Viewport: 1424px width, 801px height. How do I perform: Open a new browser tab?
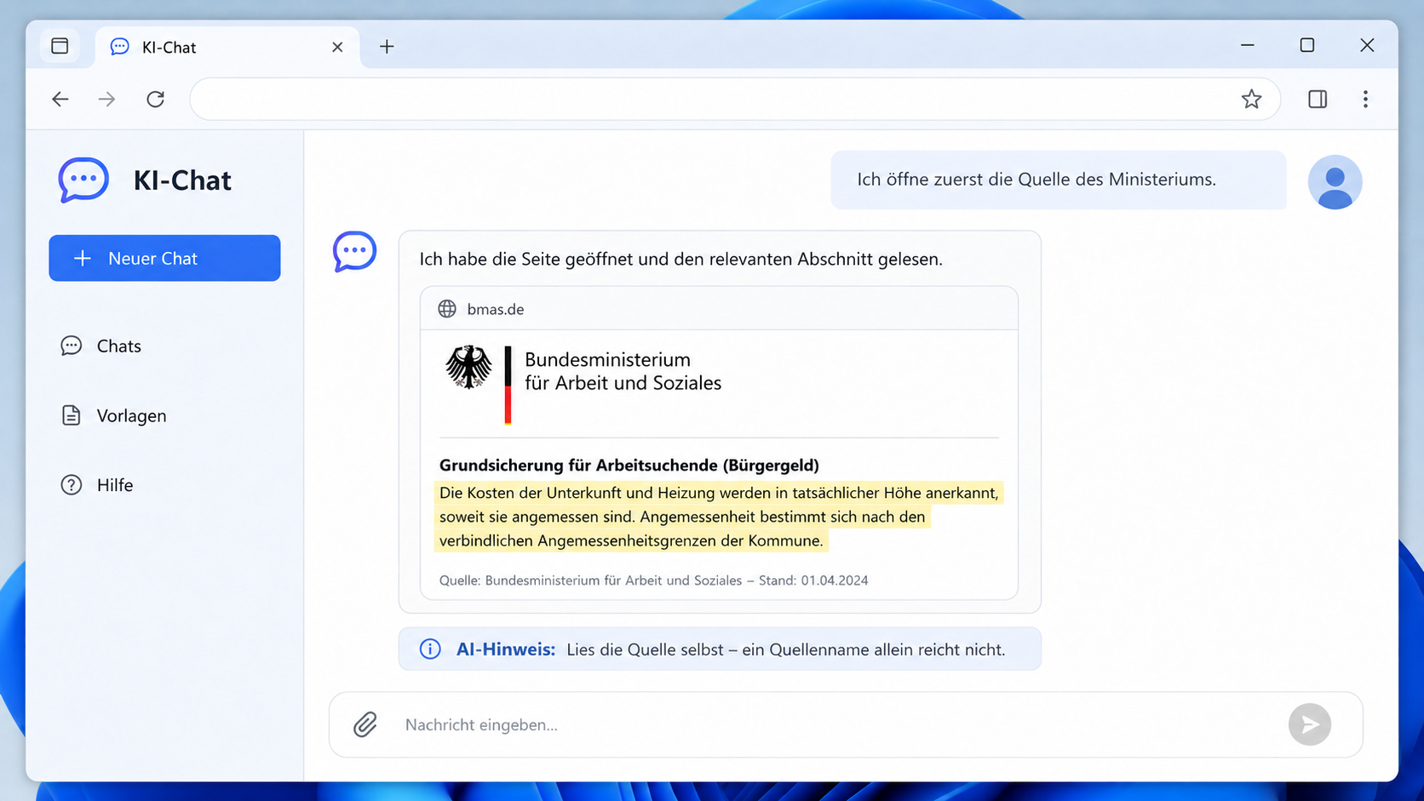click(387, 47)
